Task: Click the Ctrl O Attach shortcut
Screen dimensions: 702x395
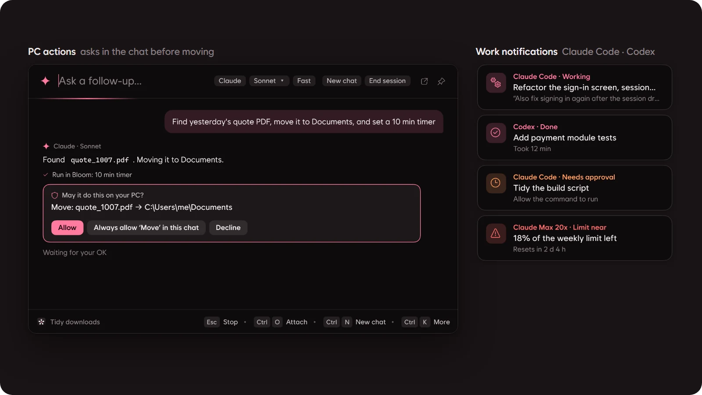Action: [x=281, y=322]
